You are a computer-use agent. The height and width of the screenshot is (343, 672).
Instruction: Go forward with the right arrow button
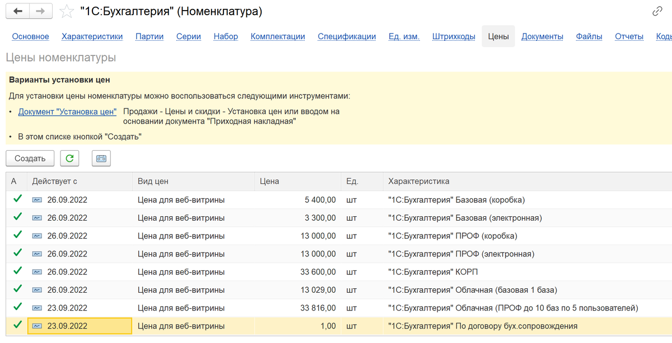point(41,11)
